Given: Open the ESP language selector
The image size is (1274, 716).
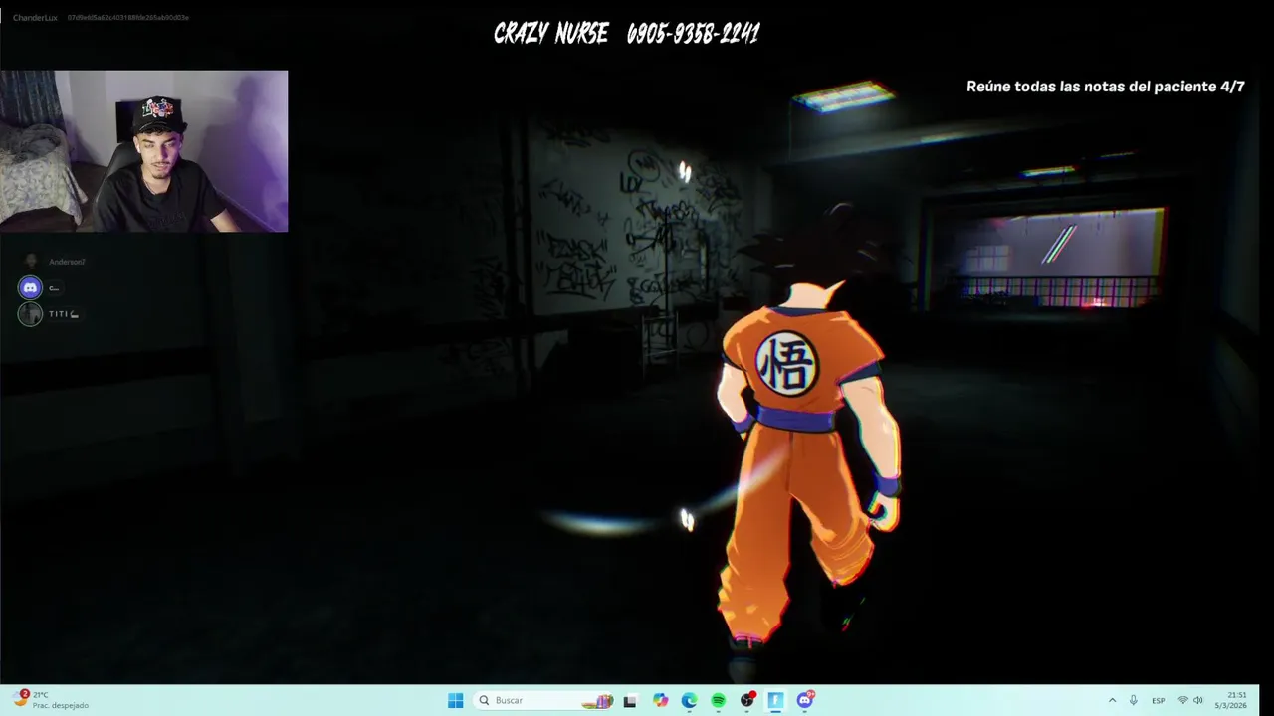Looking at the screenshot, I should pyautogui.click(x=1159, y=700).
